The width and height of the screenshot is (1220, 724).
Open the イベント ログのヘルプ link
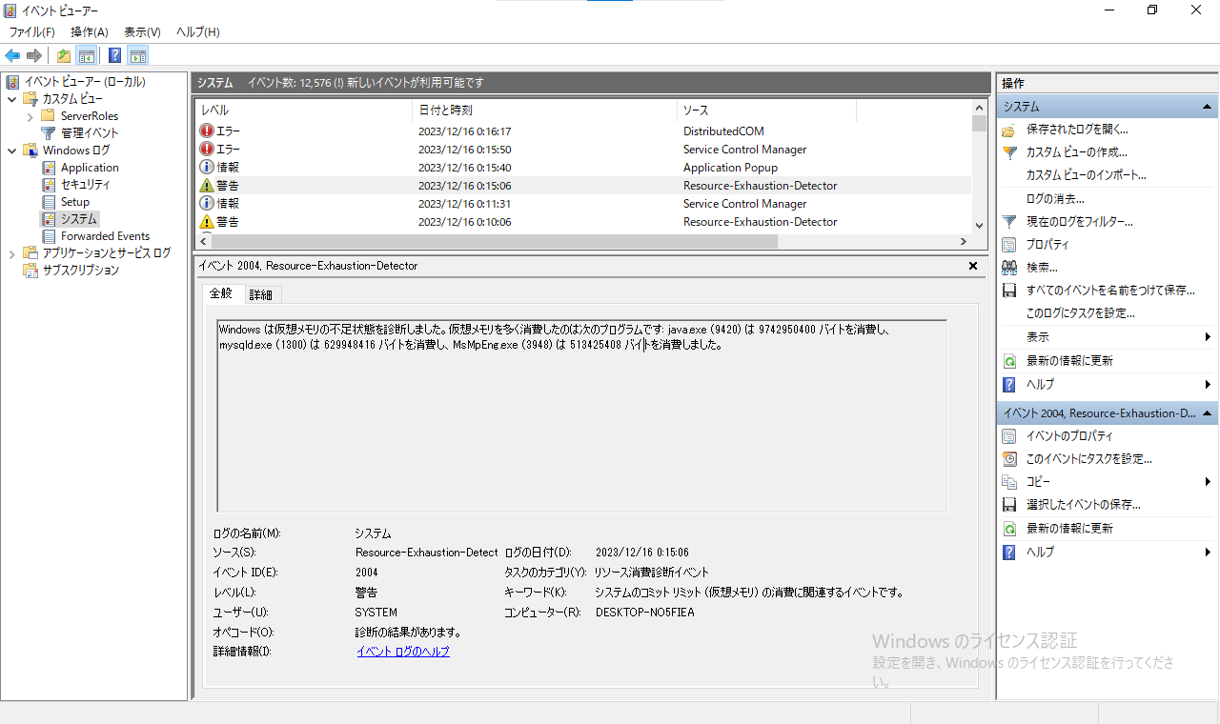402,652
